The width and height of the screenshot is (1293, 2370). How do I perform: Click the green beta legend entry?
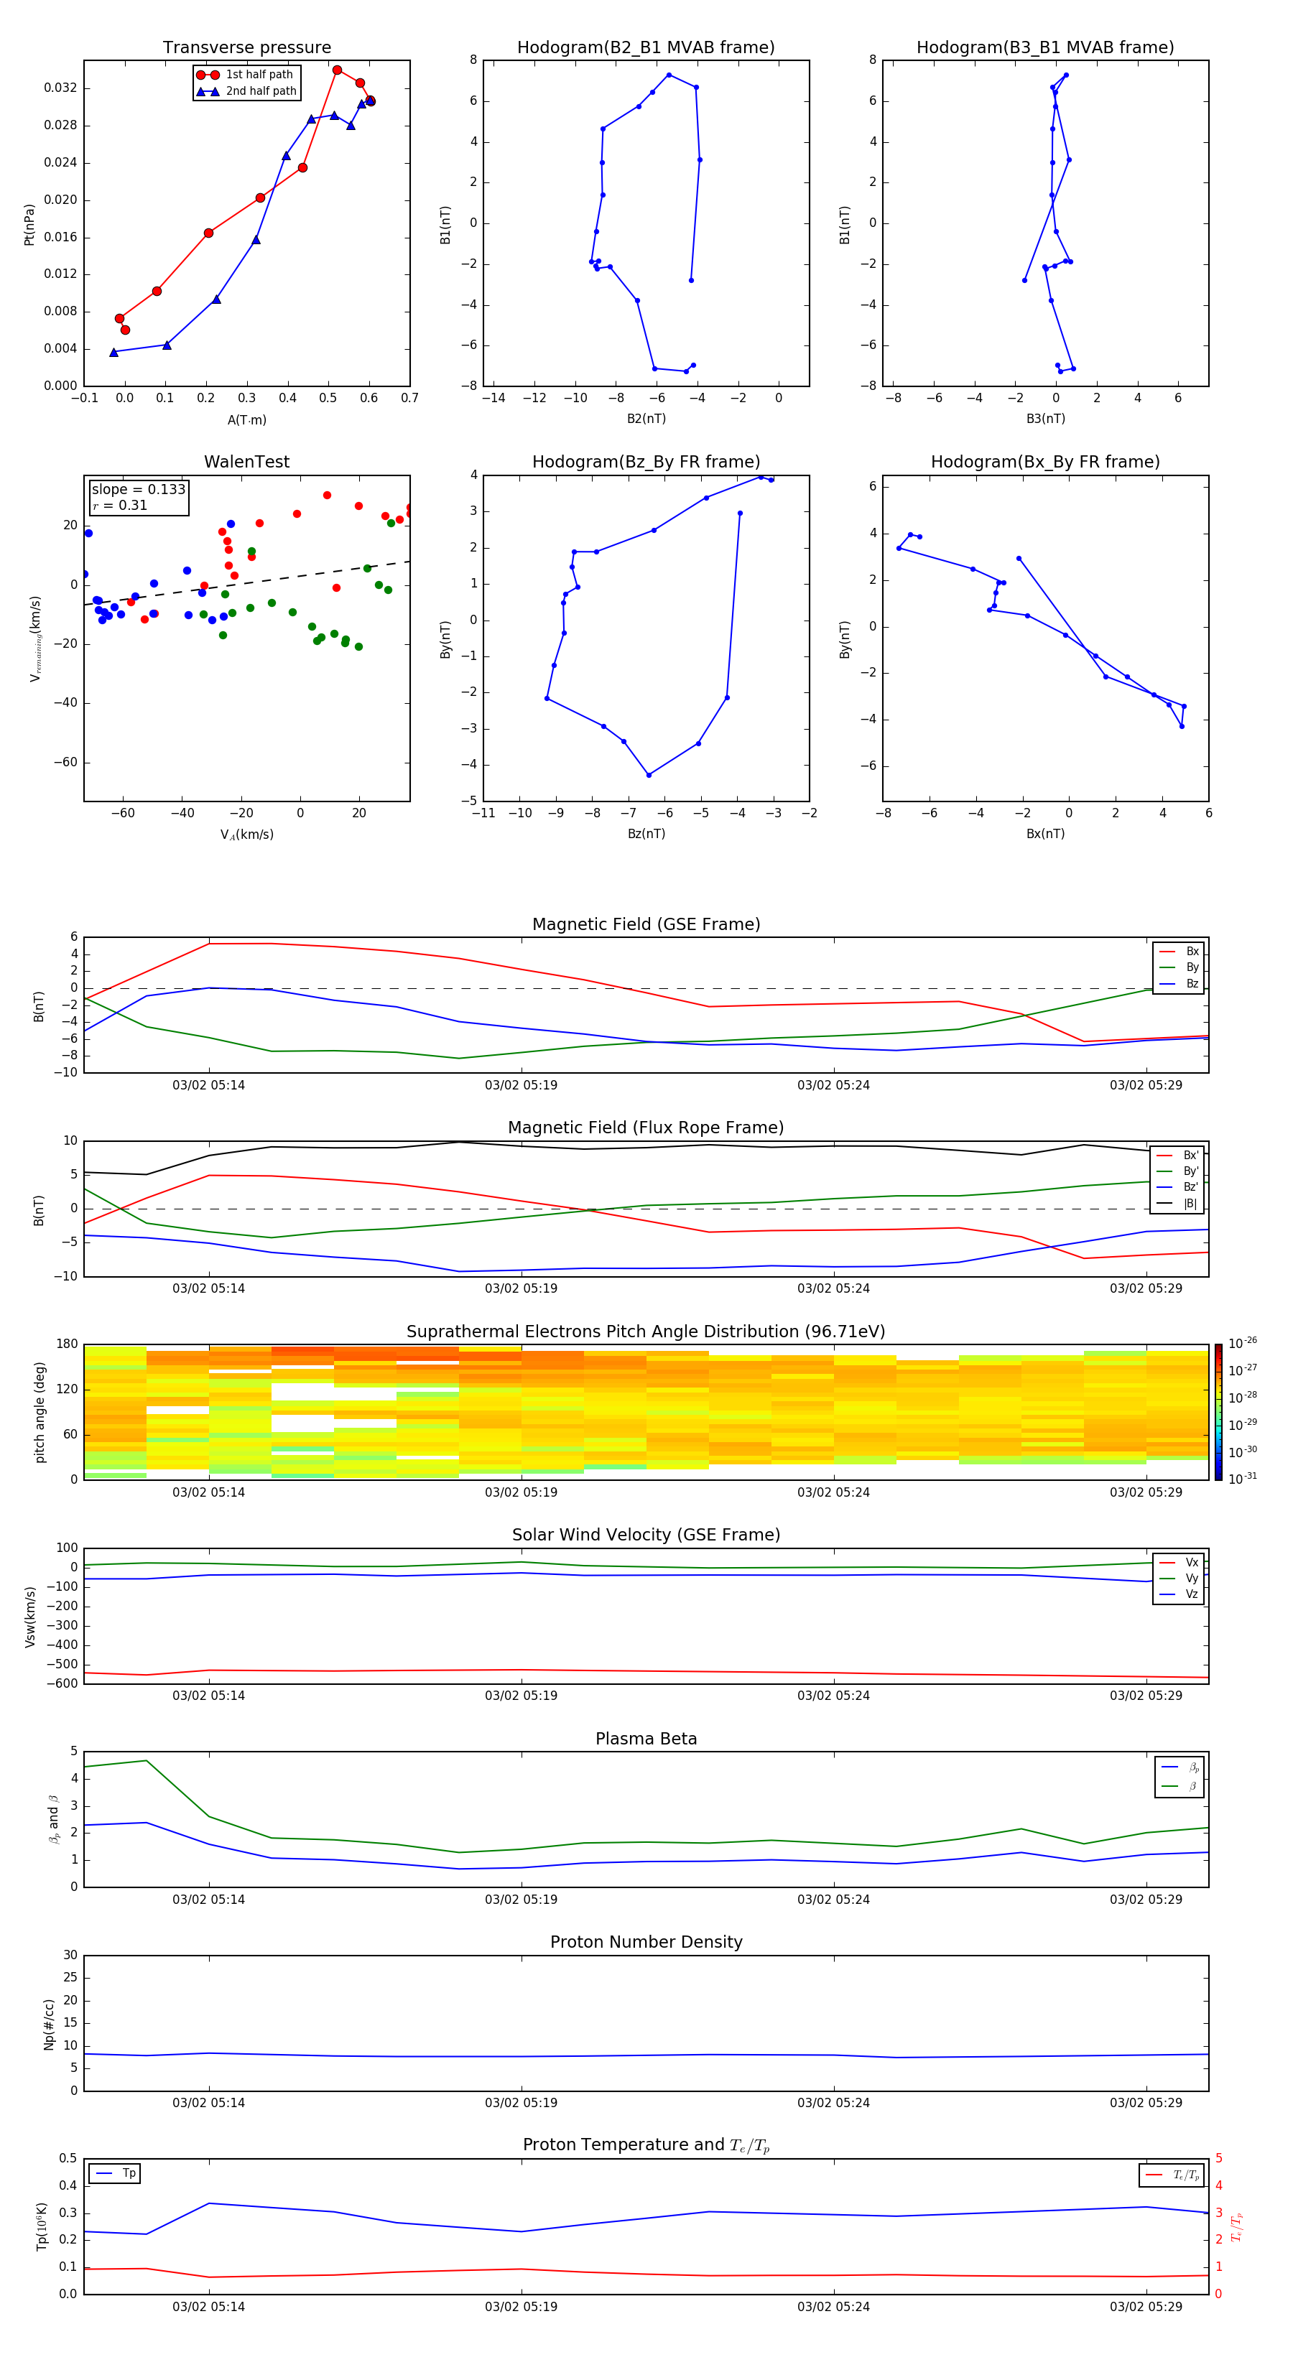pyautogui.click(x=1180, y=1786)
